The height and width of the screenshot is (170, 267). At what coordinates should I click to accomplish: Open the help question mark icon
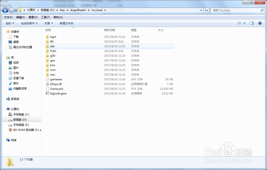(260, 23)
